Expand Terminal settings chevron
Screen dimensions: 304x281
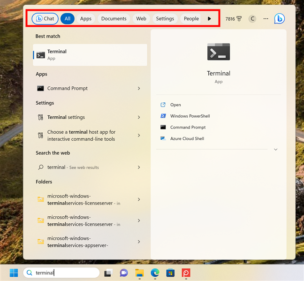[139, 117]
